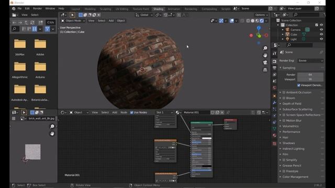Expand the Color Management panel
This screenshot has width=335, height=188.
tap(295, 177)
